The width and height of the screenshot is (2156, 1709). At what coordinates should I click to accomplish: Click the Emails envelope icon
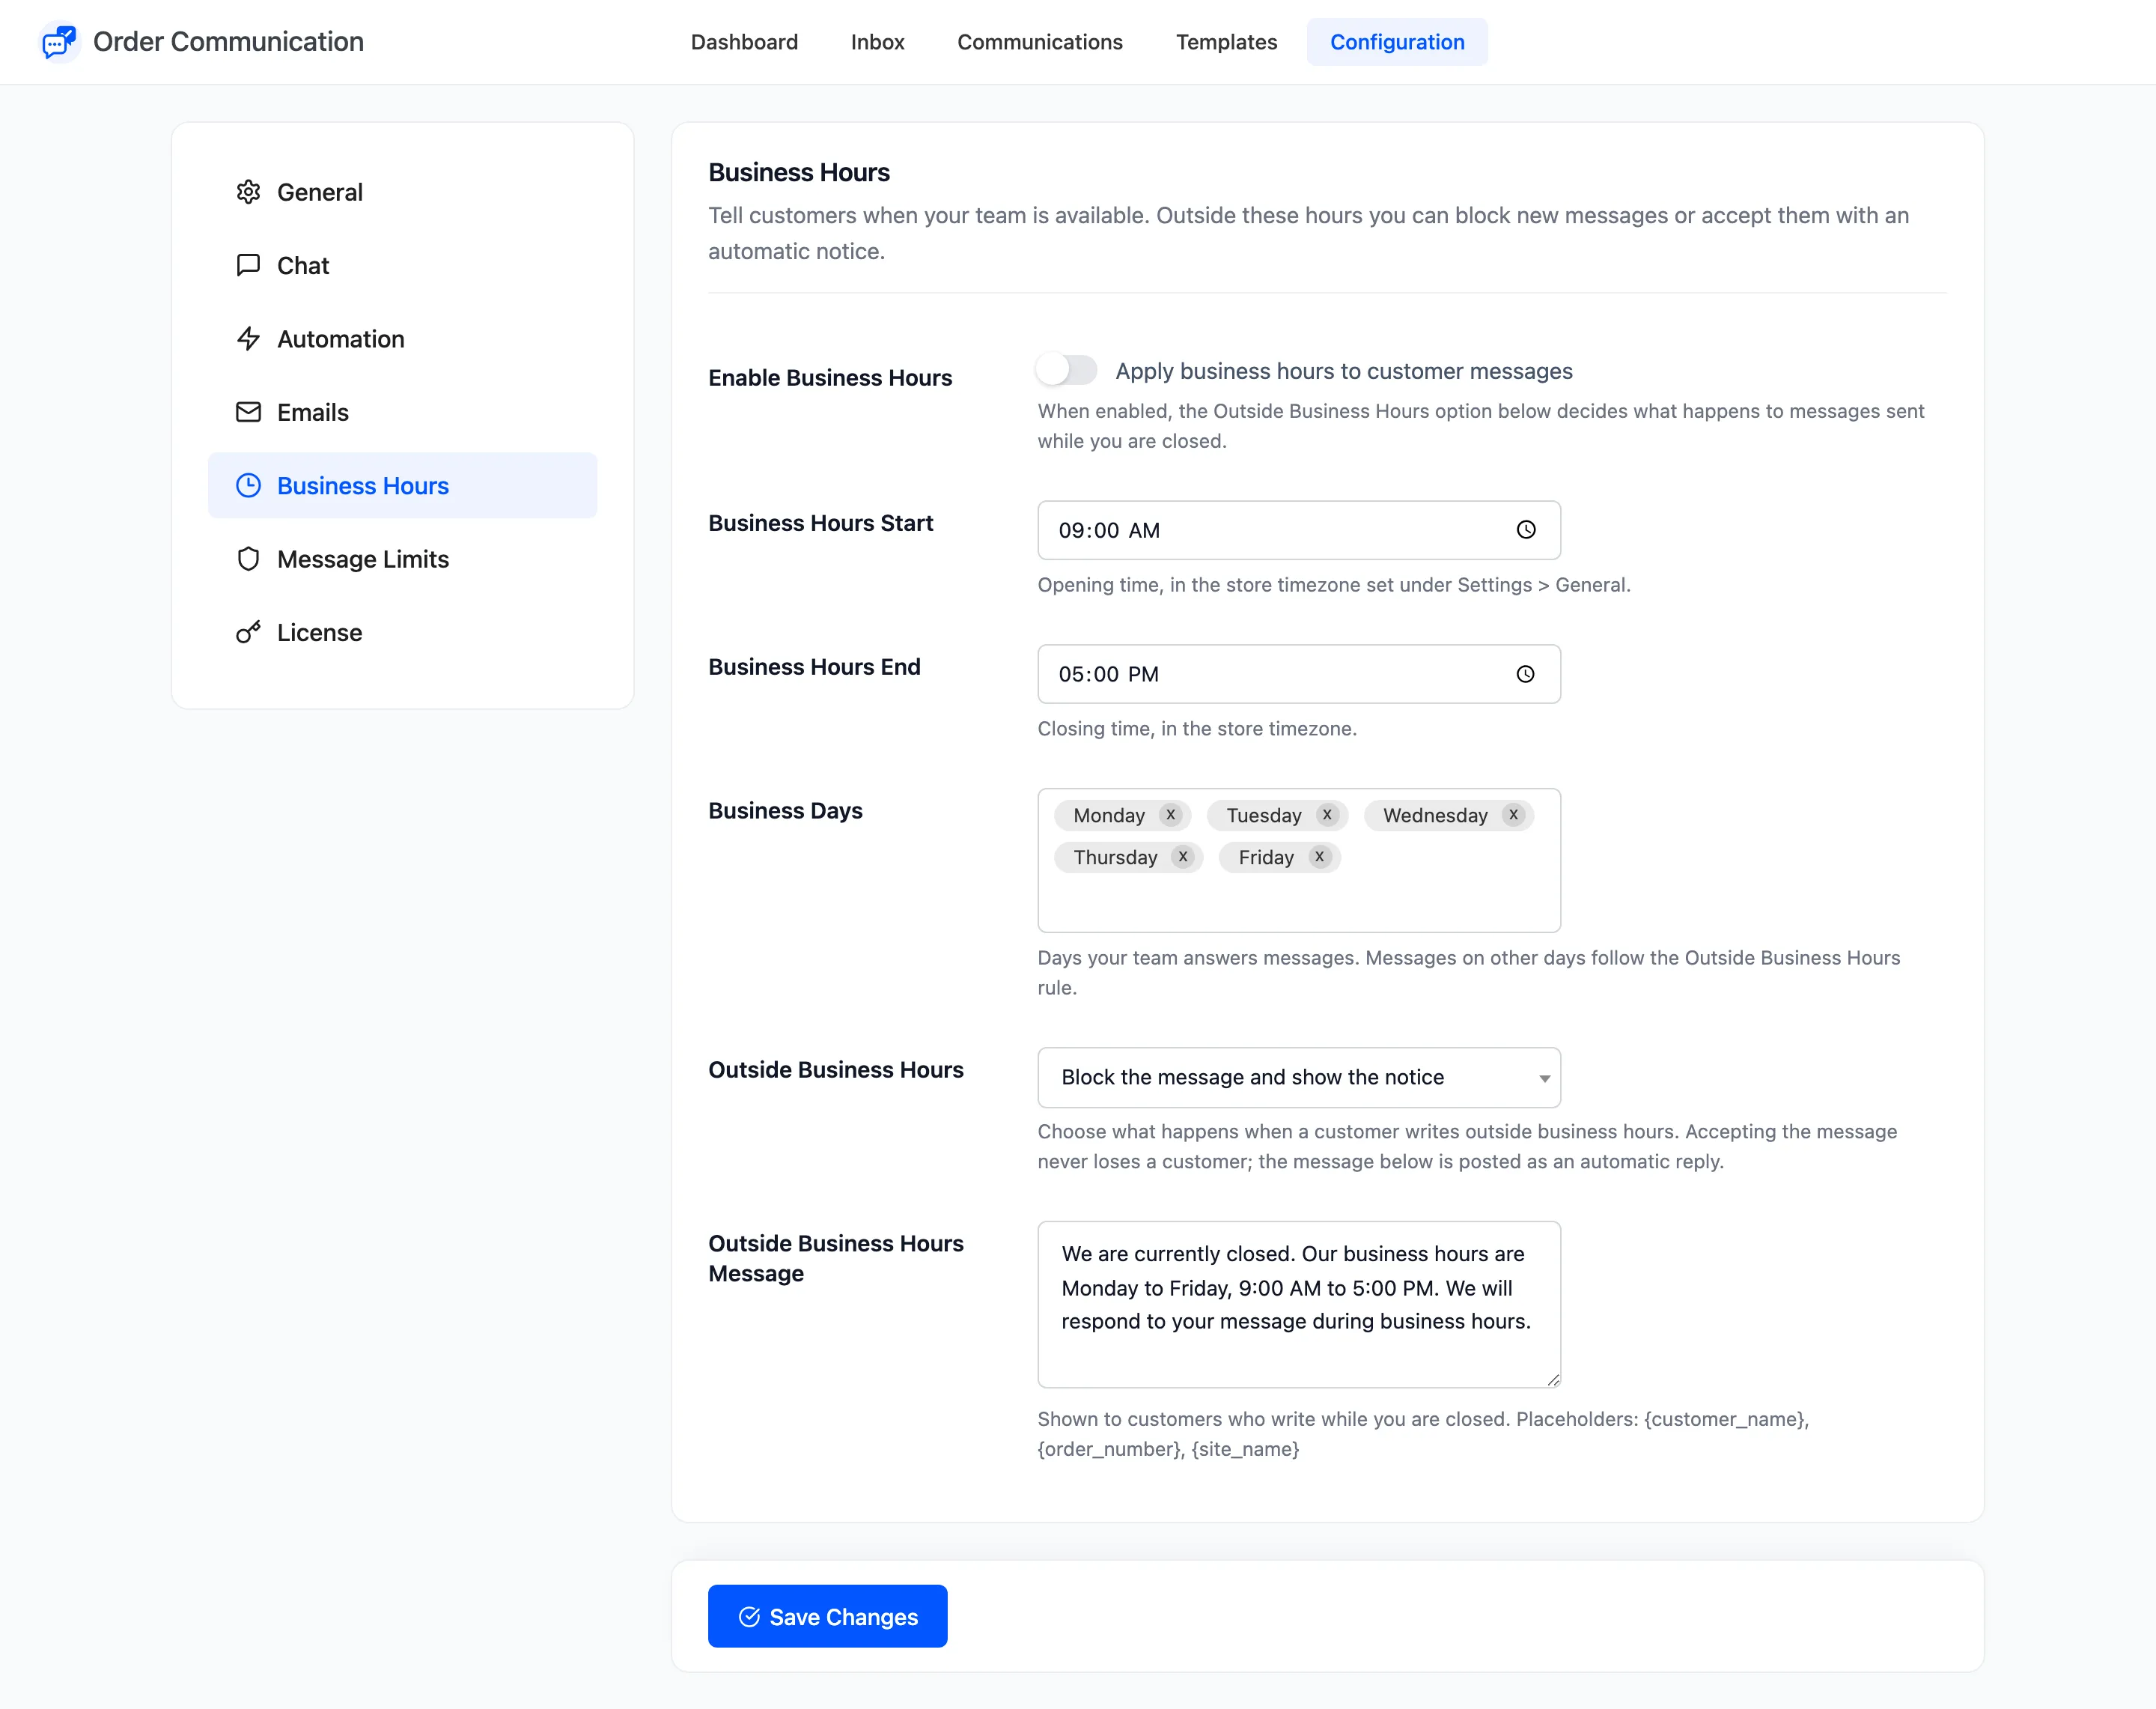[x=248, y=412]
